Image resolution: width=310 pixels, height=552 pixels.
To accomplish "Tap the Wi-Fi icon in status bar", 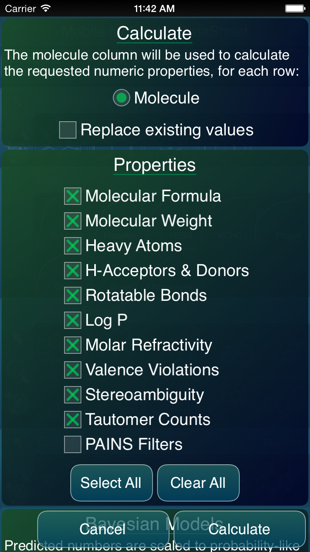I will [46, 8].
